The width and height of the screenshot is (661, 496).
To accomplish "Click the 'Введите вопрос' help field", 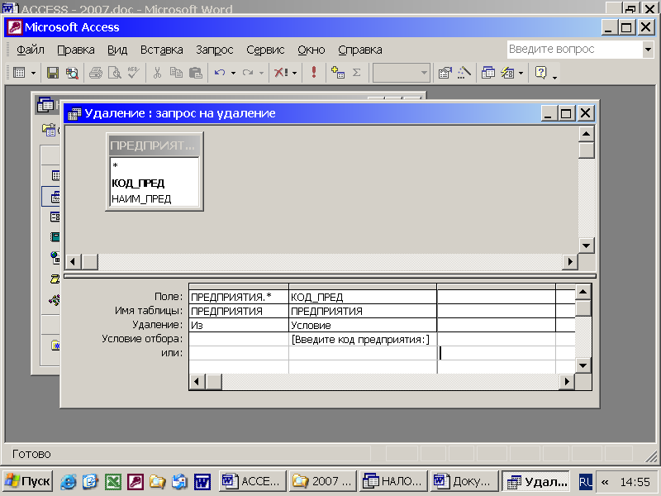I will click(575, 50).
